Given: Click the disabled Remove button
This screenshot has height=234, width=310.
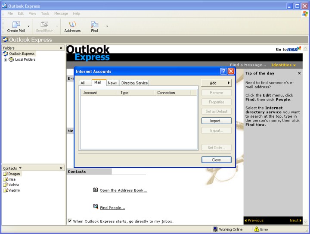Looking at the screenshot, I should click(216, 93).
